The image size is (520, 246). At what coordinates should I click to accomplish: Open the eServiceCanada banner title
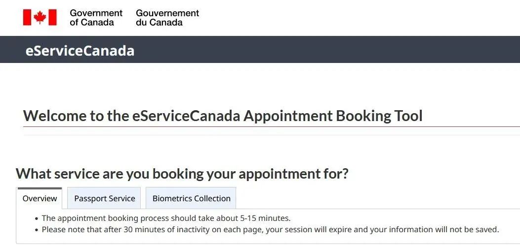tap(80, 51)
